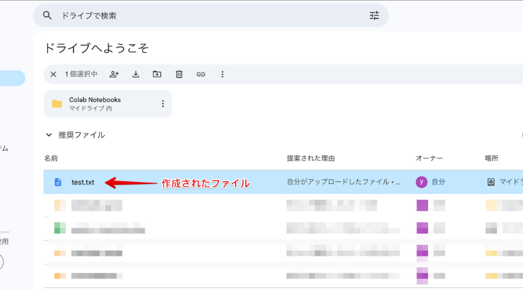Screen dimensions: 523x290
Task: Open search filter options icon
Action: coord(374,15)
